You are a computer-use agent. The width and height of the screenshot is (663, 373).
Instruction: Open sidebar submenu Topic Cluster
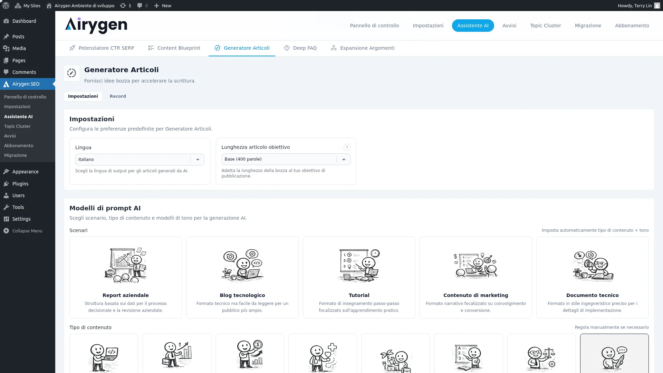[x=17, y=126]
